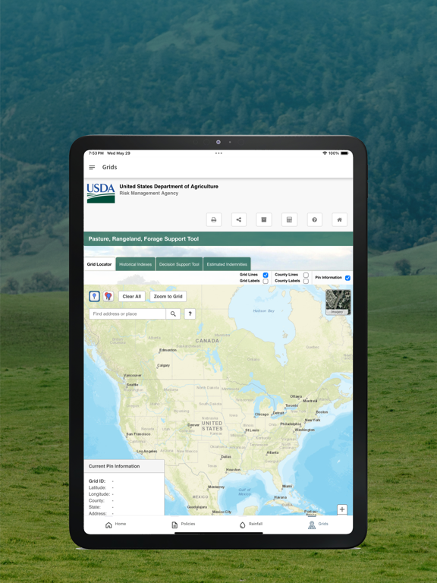Click the New York label on the map
Viewport: 437px width, 583px height.
click(313, 420)
